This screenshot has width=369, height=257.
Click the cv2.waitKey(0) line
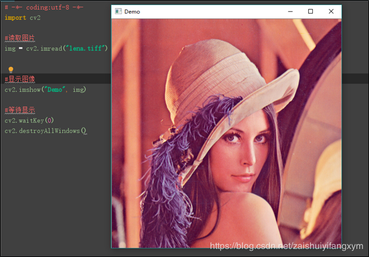point(29,121)
